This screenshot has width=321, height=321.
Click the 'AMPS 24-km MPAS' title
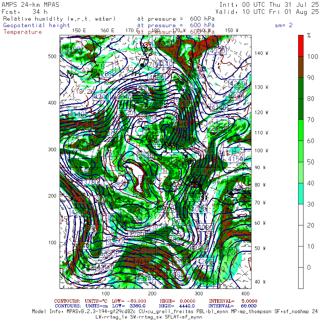click(31, 5)
